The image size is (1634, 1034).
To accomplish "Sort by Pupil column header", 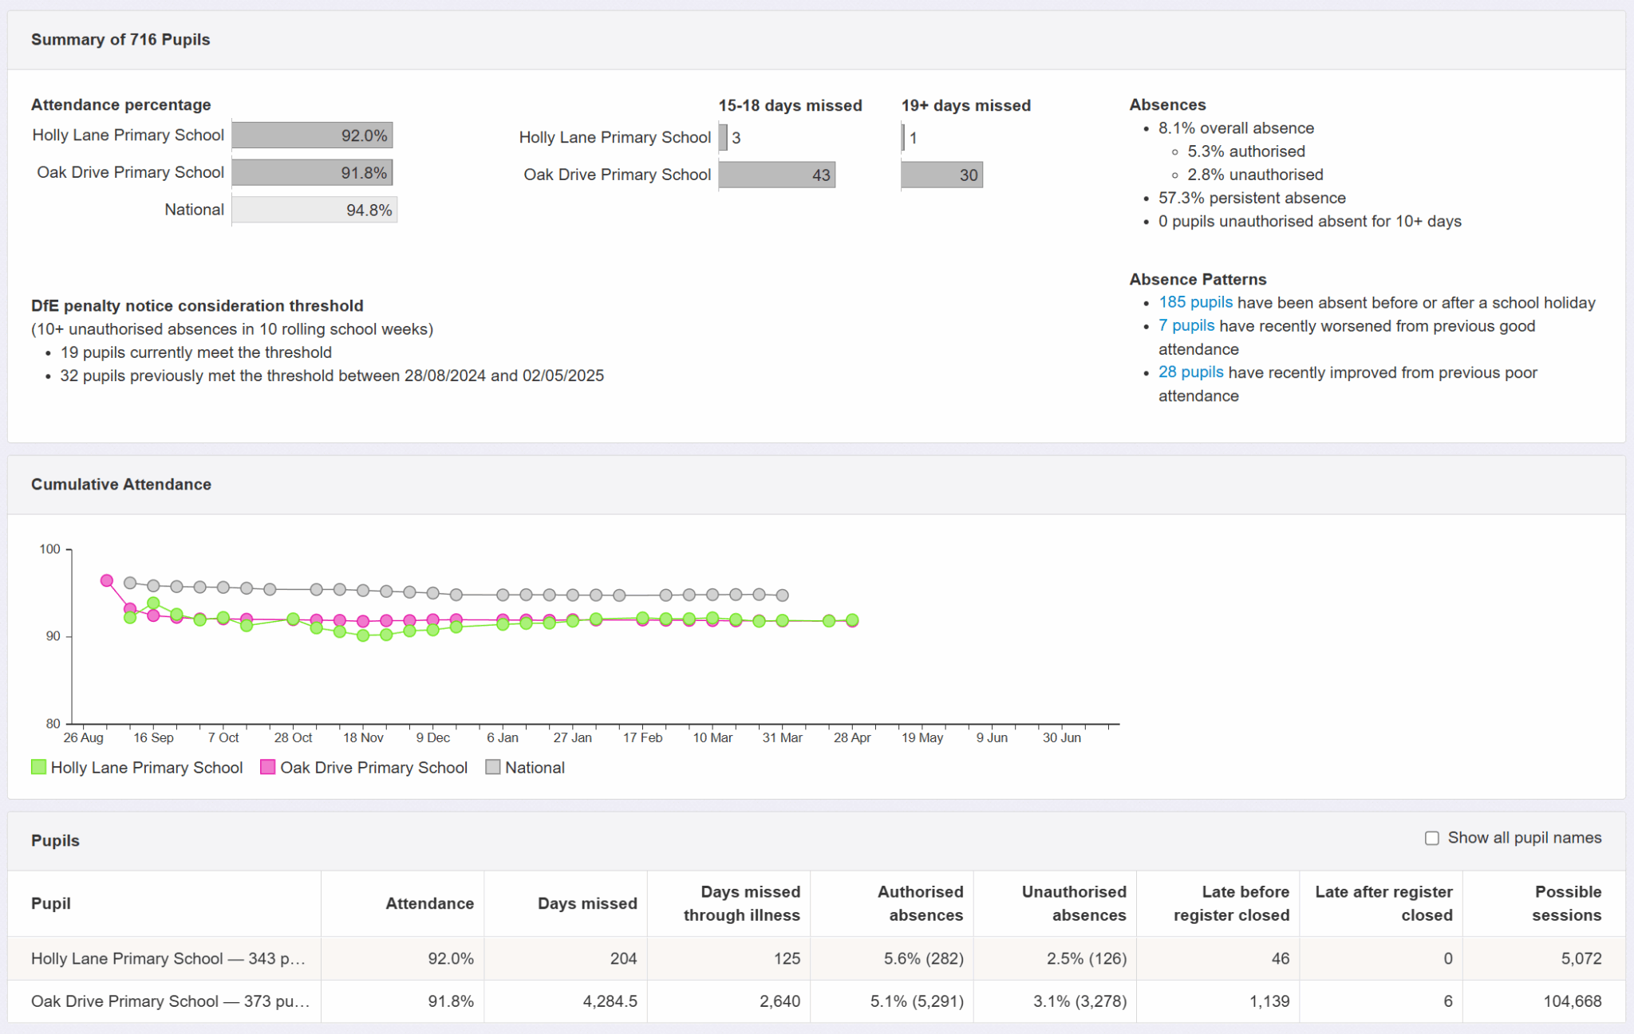I will tap(51, 903).
